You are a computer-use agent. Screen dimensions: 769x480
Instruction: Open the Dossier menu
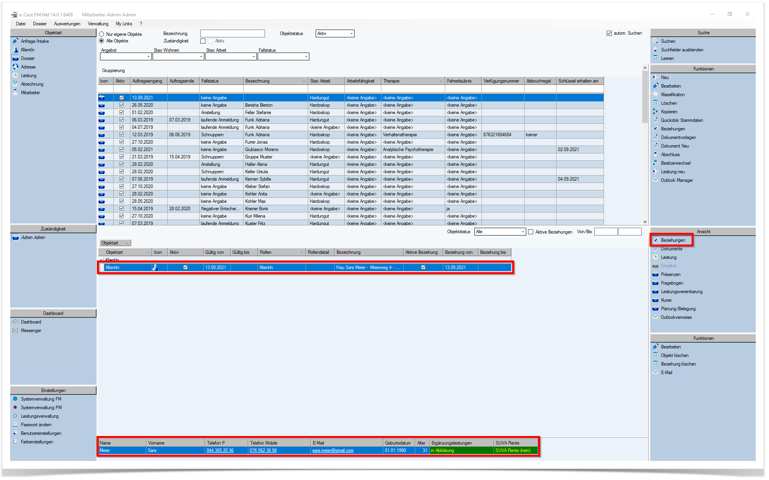(x=40, y=24)
